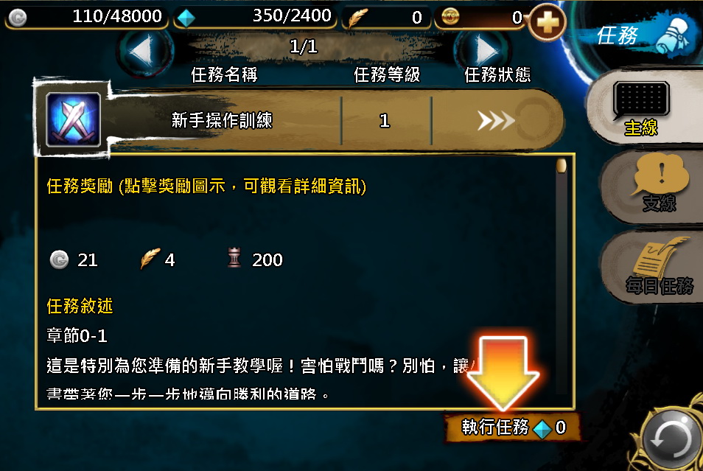View silver coin reward details
The image size is (703, 471).
tap(59, 259)
